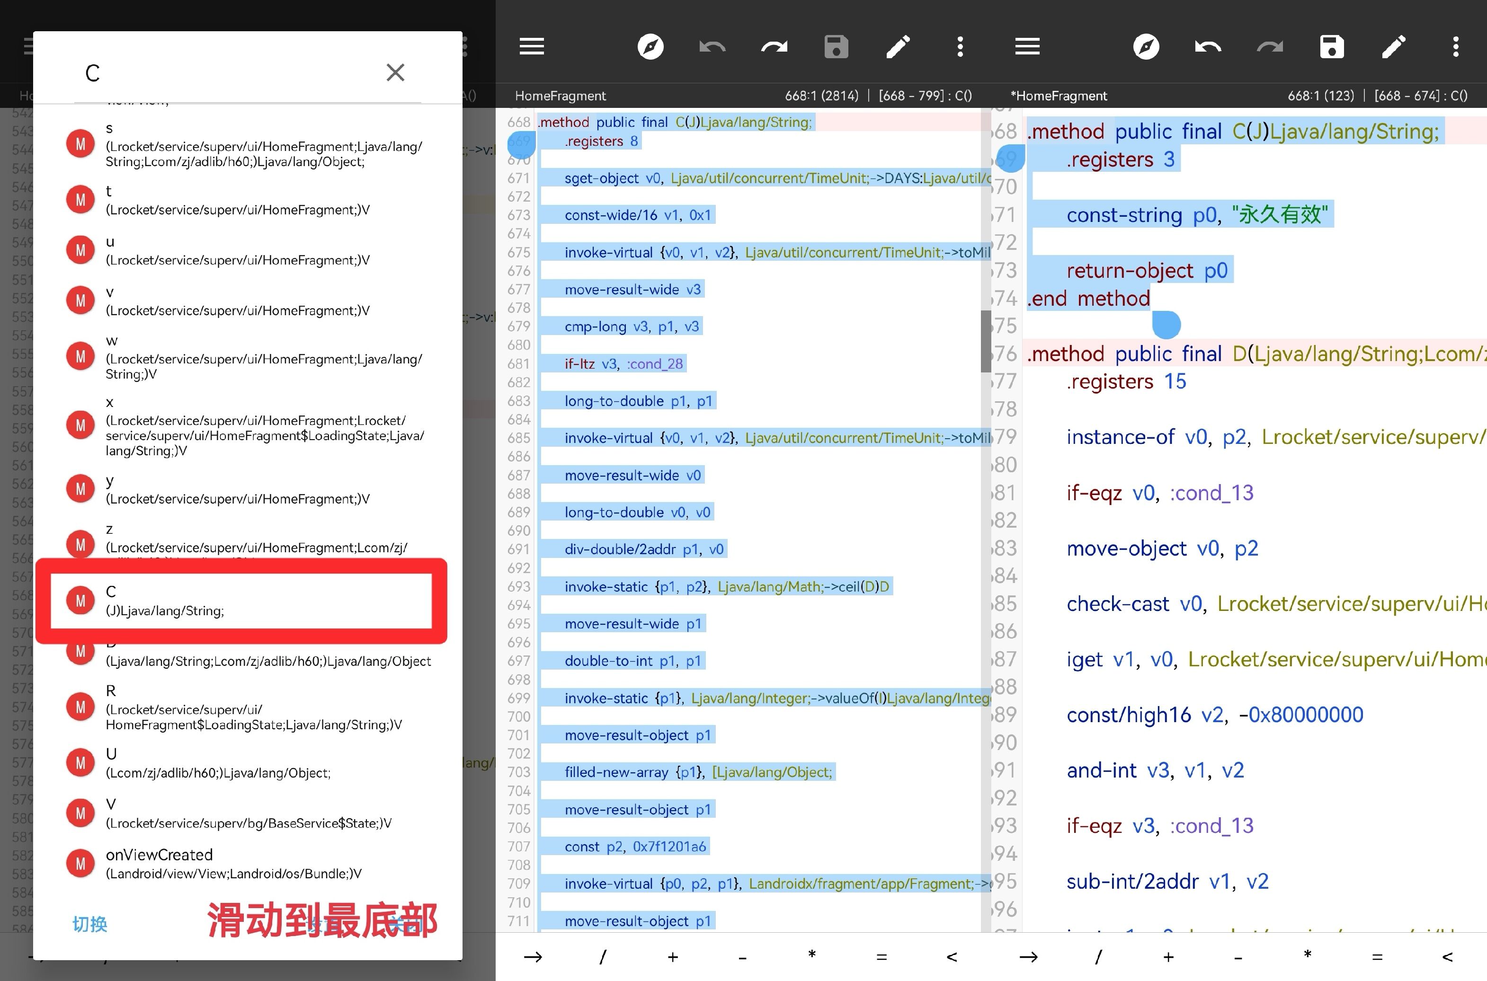This screenshot has width=1487, height=981.
Task: Open hamburger menu in middle editor
Action: pos(532,46)
